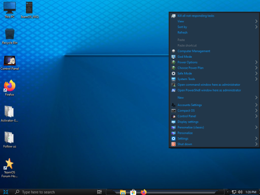This screenshot has height=195, width=260.
Task: Select Computer Management menu entry
Action: (214, 51)
